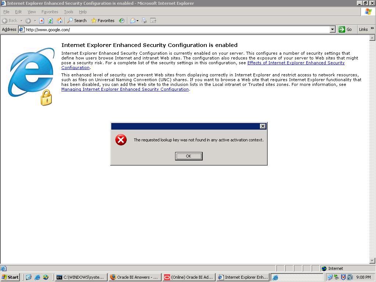Click the address bar URL field
Viewport: 376px width, 282px height.
click(177, 29)
